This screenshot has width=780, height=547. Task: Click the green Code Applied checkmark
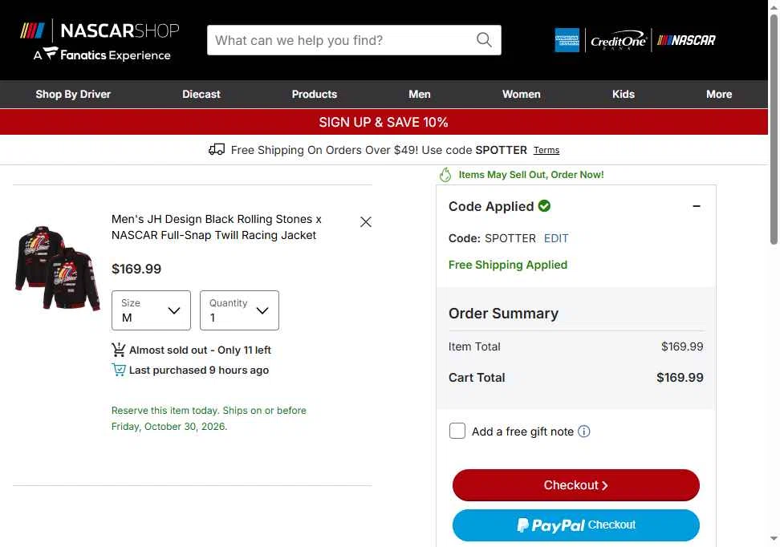[x=544, y=206]
